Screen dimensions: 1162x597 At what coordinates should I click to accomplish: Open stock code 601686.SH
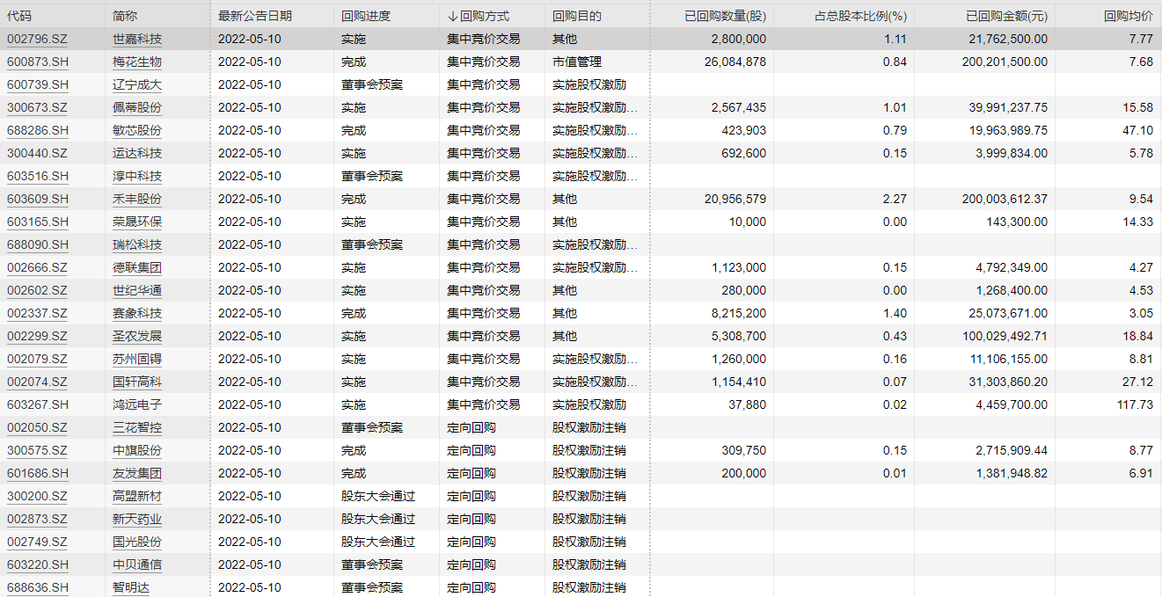(x=38, y=473)
